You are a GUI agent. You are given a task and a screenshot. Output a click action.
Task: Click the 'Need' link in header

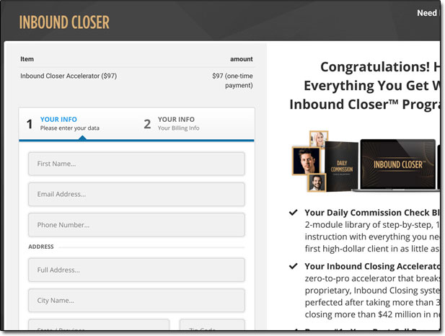click(x=427, y=13)
